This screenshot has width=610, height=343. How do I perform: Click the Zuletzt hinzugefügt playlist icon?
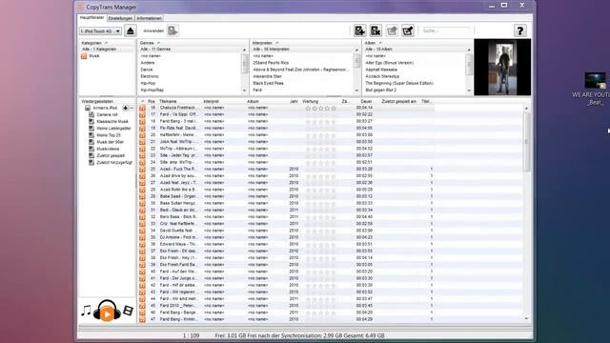(91, 162)
